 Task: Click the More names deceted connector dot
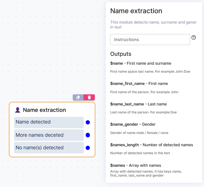click(x=88, y=135)
